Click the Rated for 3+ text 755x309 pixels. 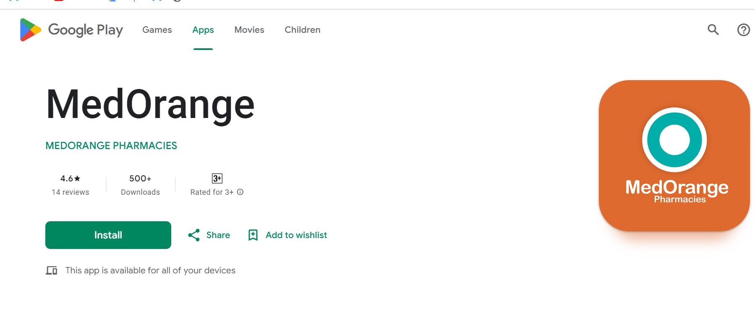pyautogui.click(x=212, y=192)
